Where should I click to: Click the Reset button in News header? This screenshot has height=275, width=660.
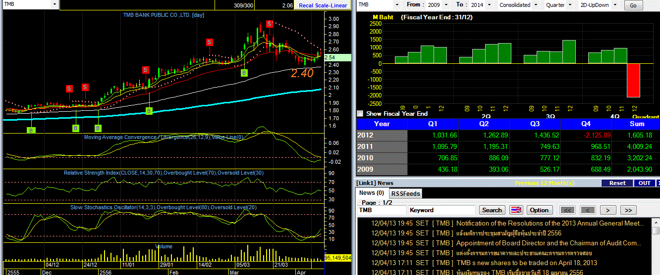(x=617, y=183)
